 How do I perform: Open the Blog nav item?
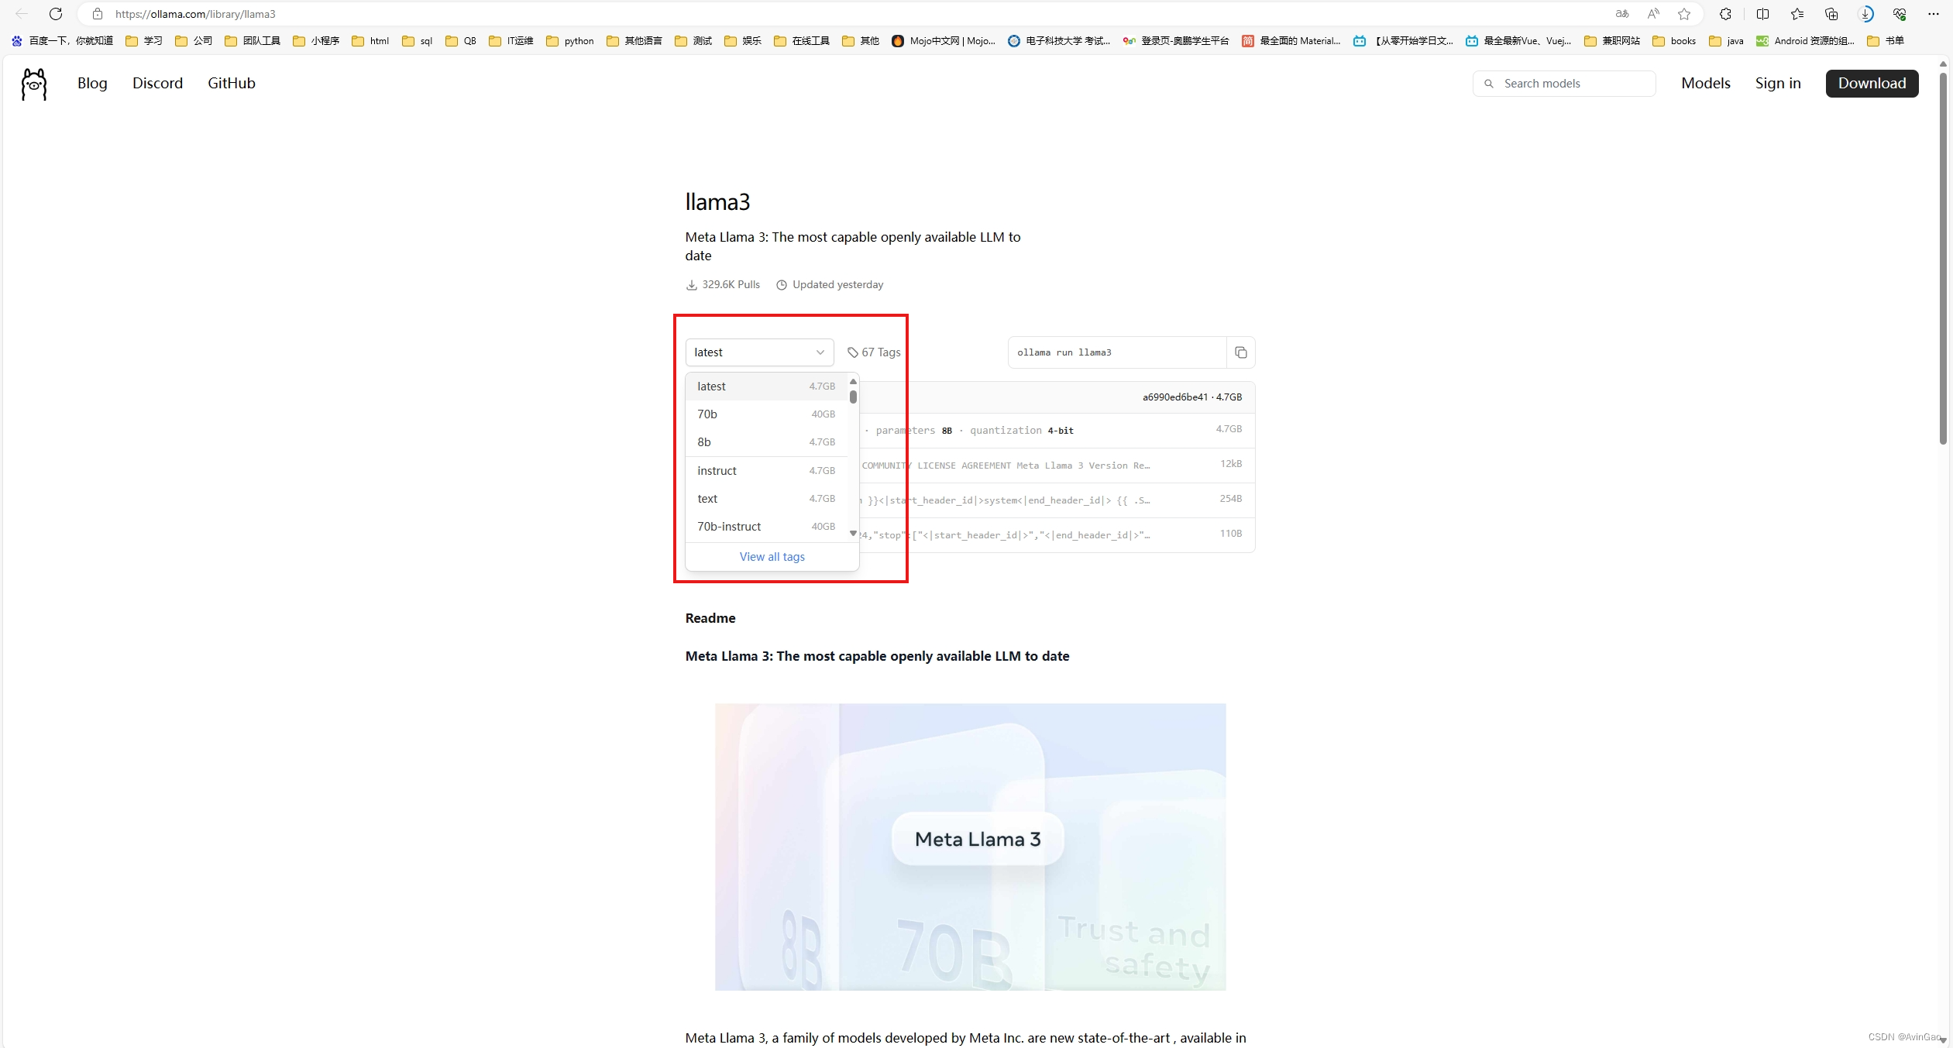92,84
